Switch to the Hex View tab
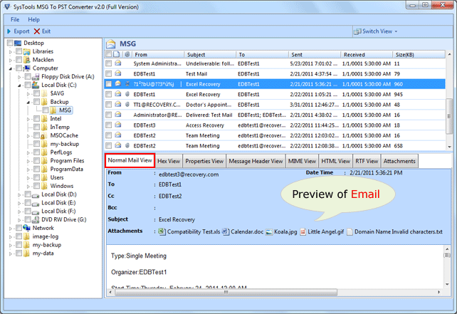 [x=169, y=161]
